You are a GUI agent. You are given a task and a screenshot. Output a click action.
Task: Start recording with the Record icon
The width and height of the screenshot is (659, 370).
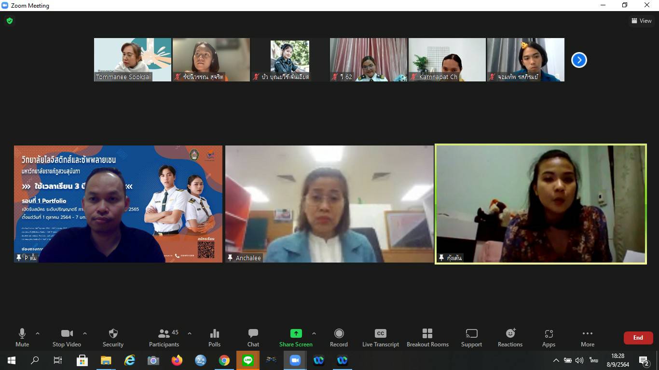pos(339,337)
